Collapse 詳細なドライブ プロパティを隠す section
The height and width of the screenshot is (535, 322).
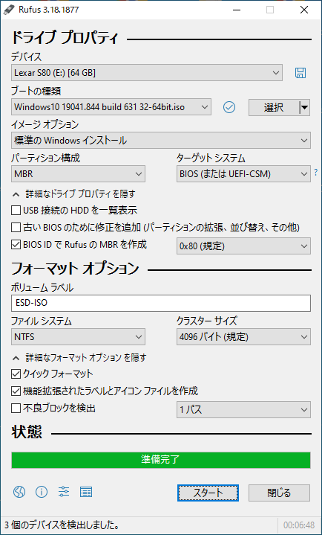74,194
